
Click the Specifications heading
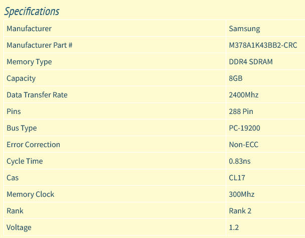point(32,11)
